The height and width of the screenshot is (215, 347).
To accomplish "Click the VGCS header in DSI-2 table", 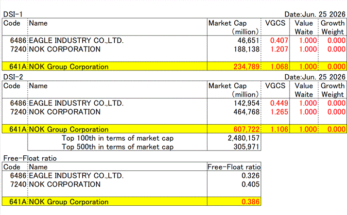I will click(x=275, y=86).
